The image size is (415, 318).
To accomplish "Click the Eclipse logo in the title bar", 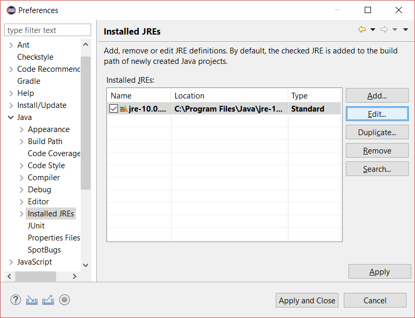I will (x=10, y=10).
